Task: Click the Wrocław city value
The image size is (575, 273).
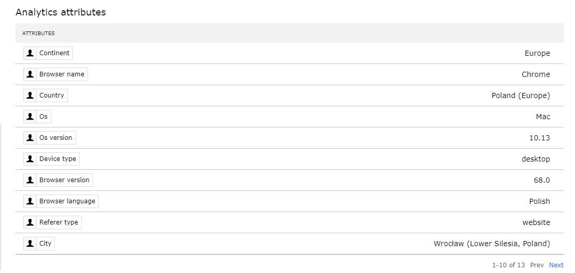Action: coord(492,244)
